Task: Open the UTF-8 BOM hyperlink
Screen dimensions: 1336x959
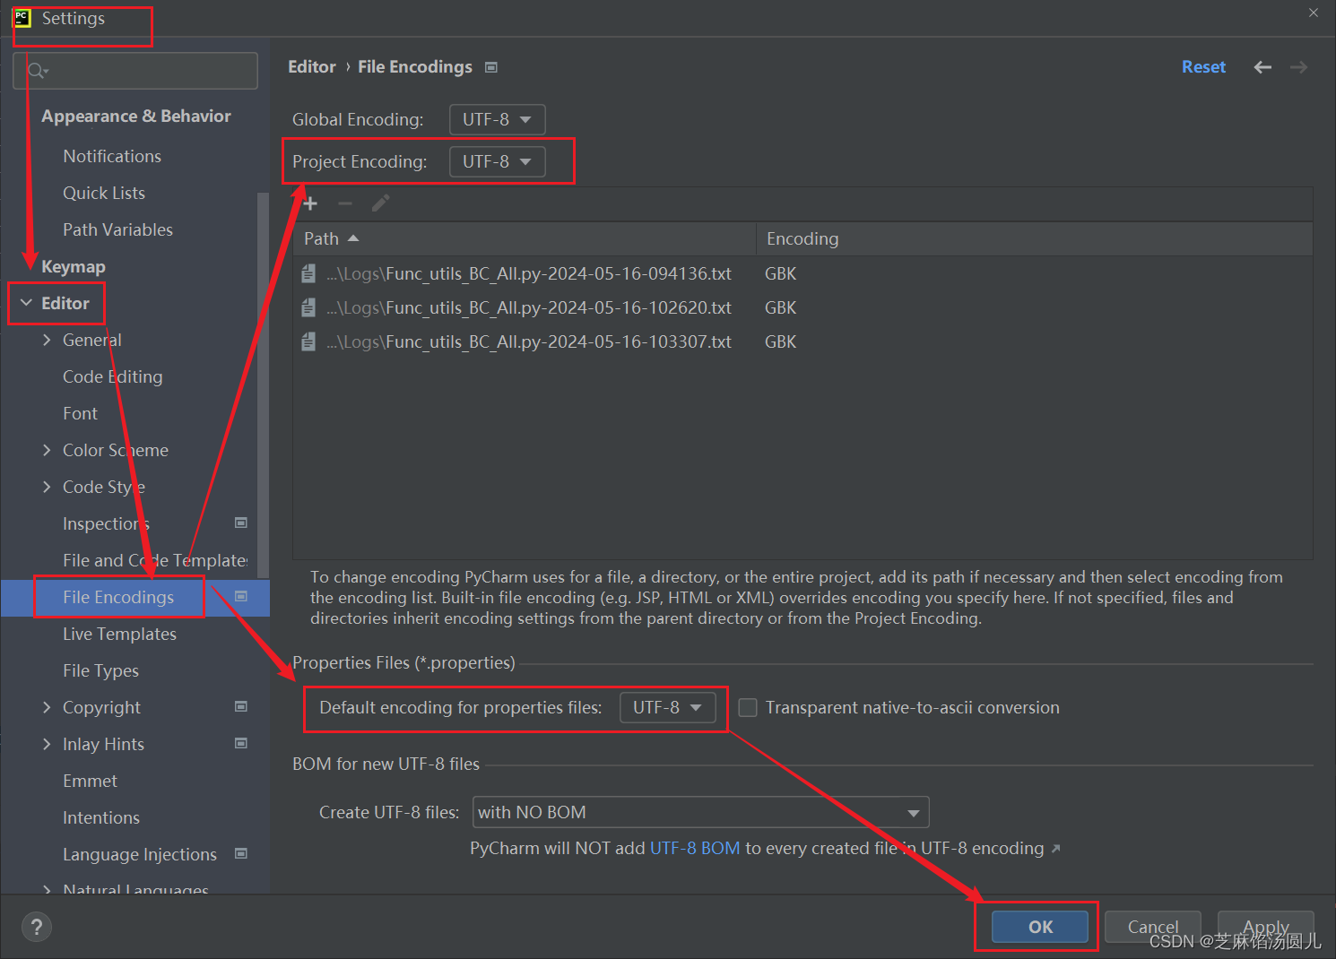Action: point(695,848)
